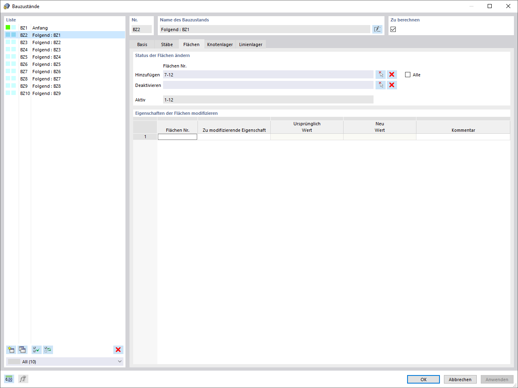Click the empty Deaktivieren input field

coord(268,85)
